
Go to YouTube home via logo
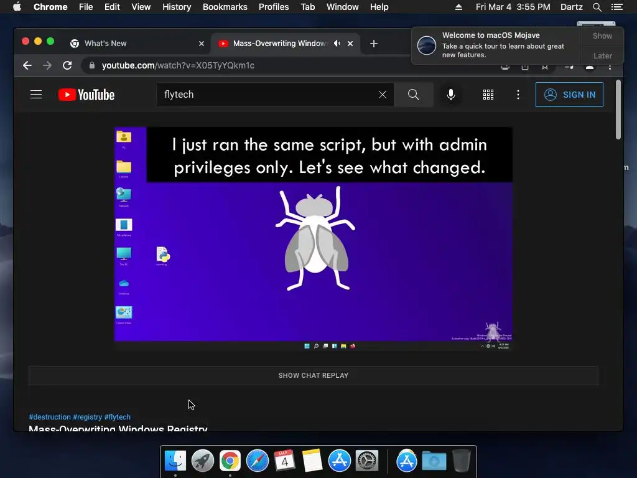86,95
